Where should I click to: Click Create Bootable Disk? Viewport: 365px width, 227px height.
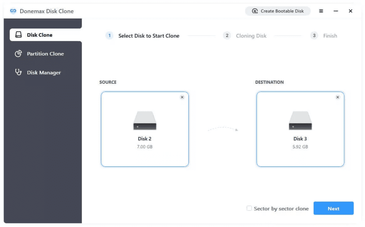278,11
